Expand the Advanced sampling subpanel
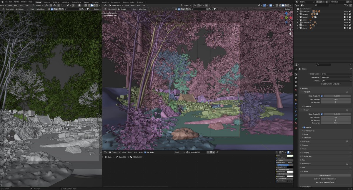 (x=307, y=138)
